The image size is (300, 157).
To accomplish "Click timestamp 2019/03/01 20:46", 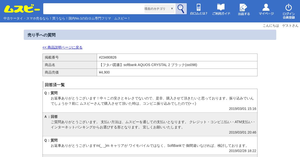I will 242,132.
